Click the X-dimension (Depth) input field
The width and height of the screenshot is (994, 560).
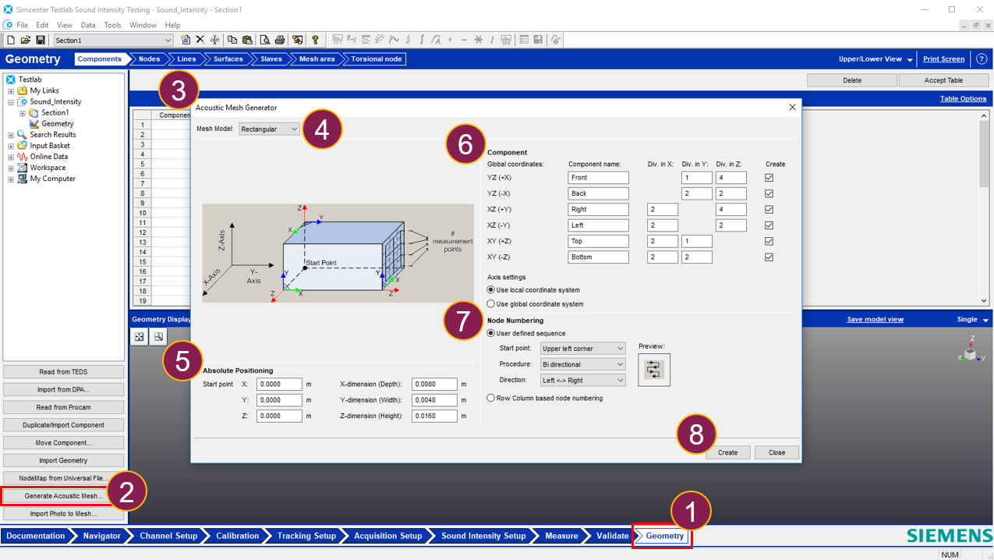coord(434,385)
